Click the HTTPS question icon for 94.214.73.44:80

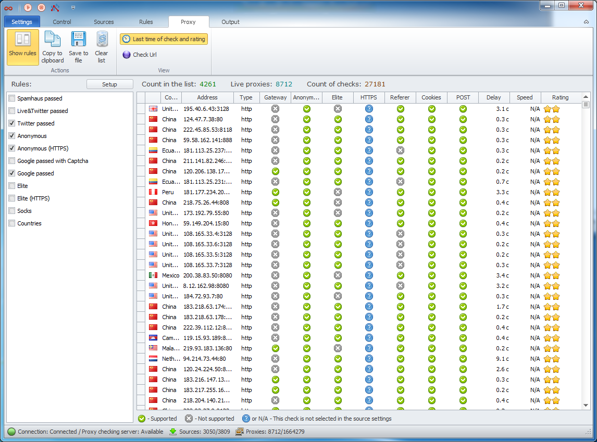click(369, 359)
